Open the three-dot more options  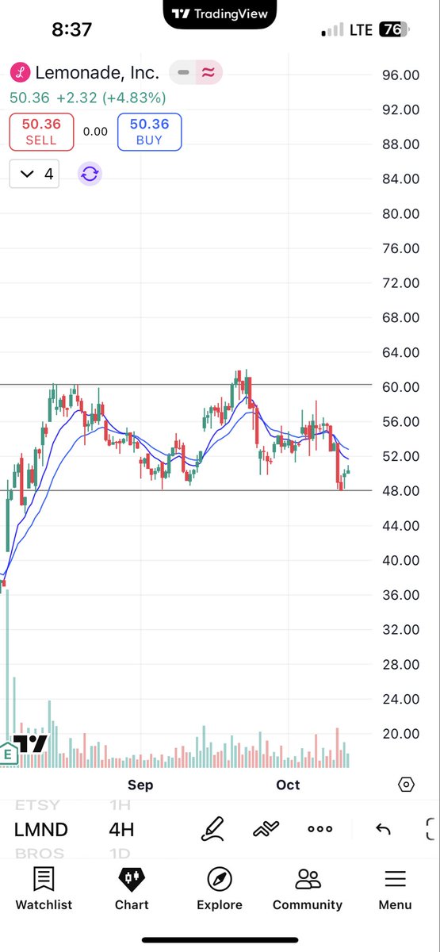[x=320, y=829]
